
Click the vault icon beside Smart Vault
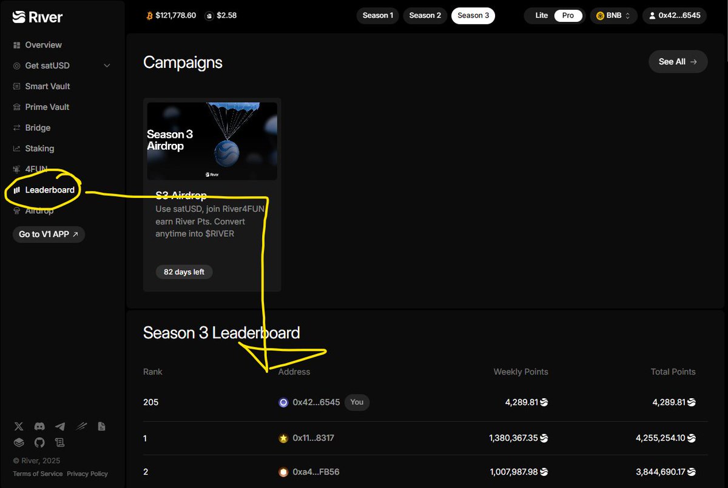pyautogui.click(x=17, y=86)
